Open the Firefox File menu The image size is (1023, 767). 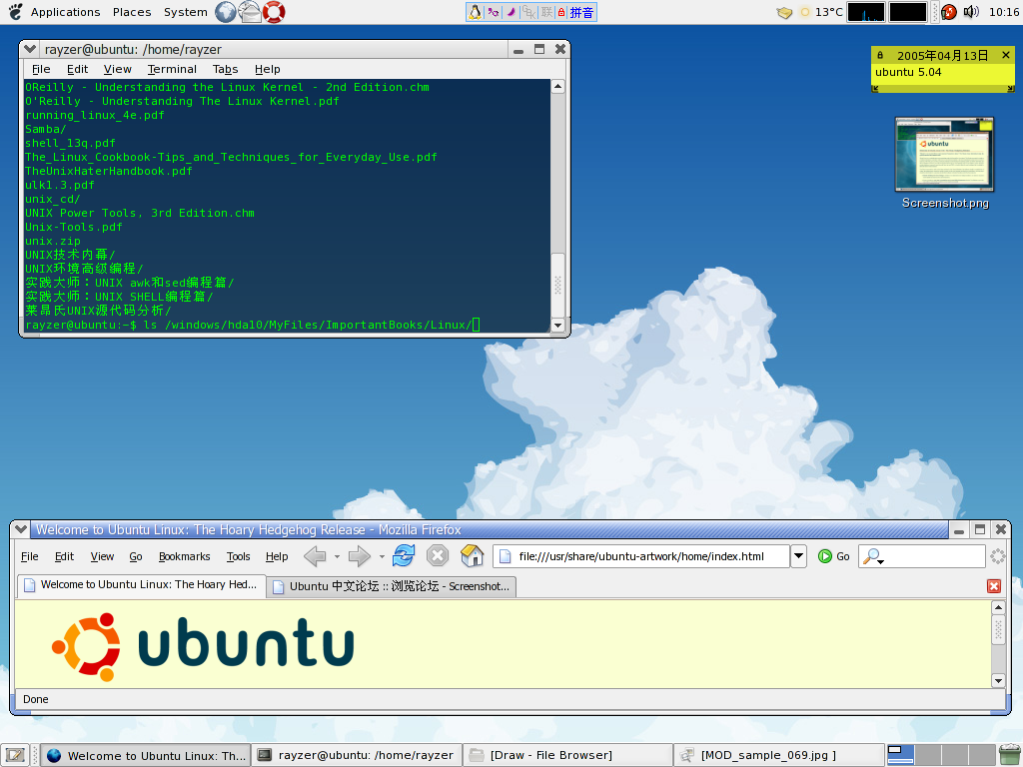[x=29, y=556]
